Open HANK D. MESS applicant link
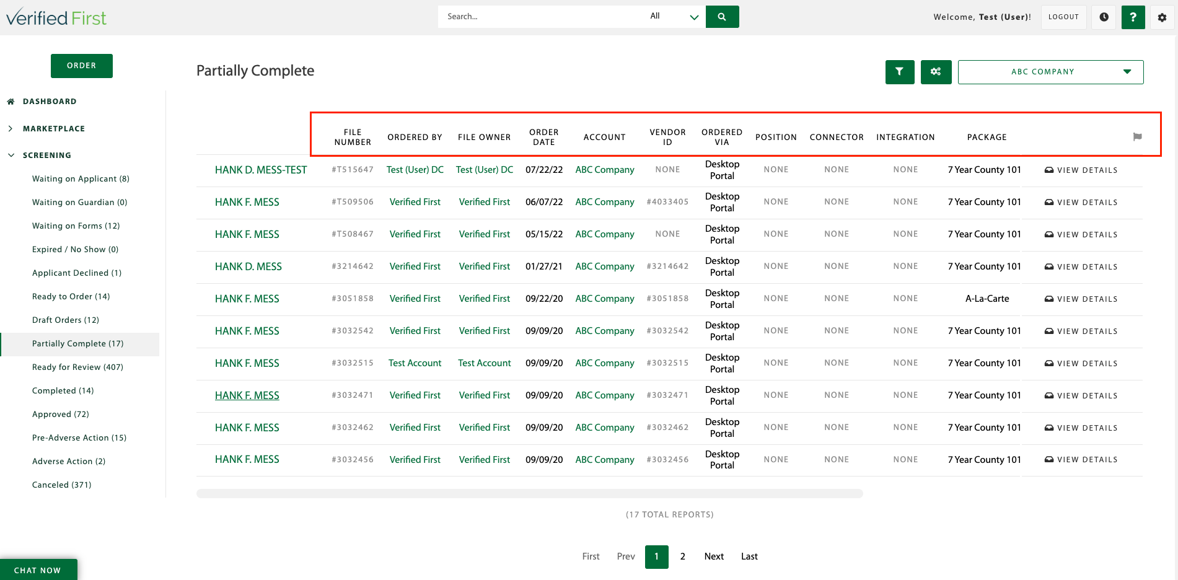This screenshot has width=1178, height=580. tap(248, 266)
